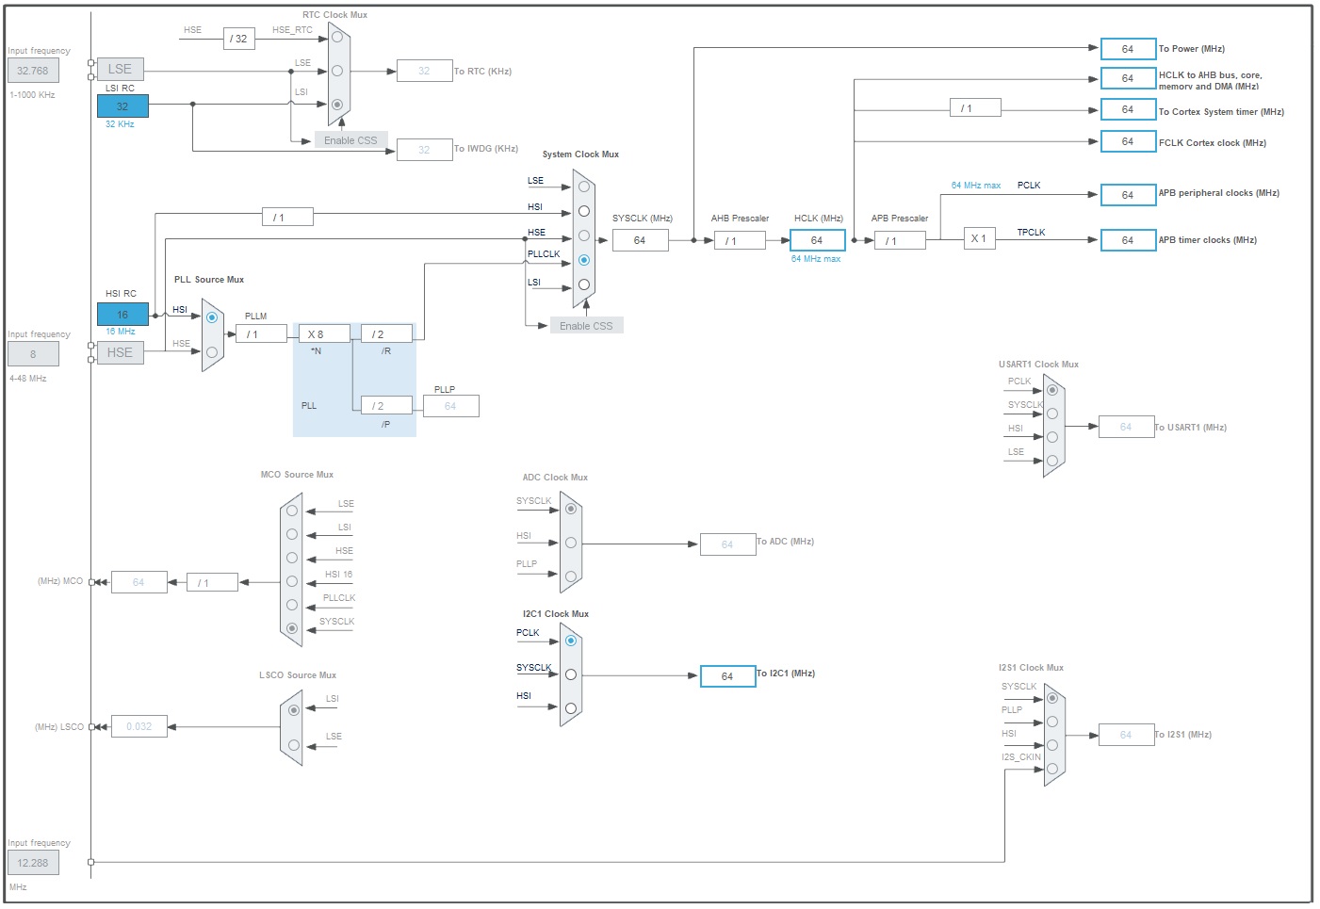Select SYSCLK in the ADC Clock Mux
This screenshot has height=909, width=1320.
(571, 509)
